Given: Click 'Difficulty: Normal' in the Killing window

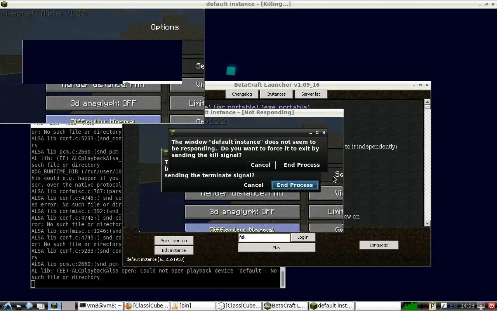Looking at the screenshot, I should click(103, 119).
